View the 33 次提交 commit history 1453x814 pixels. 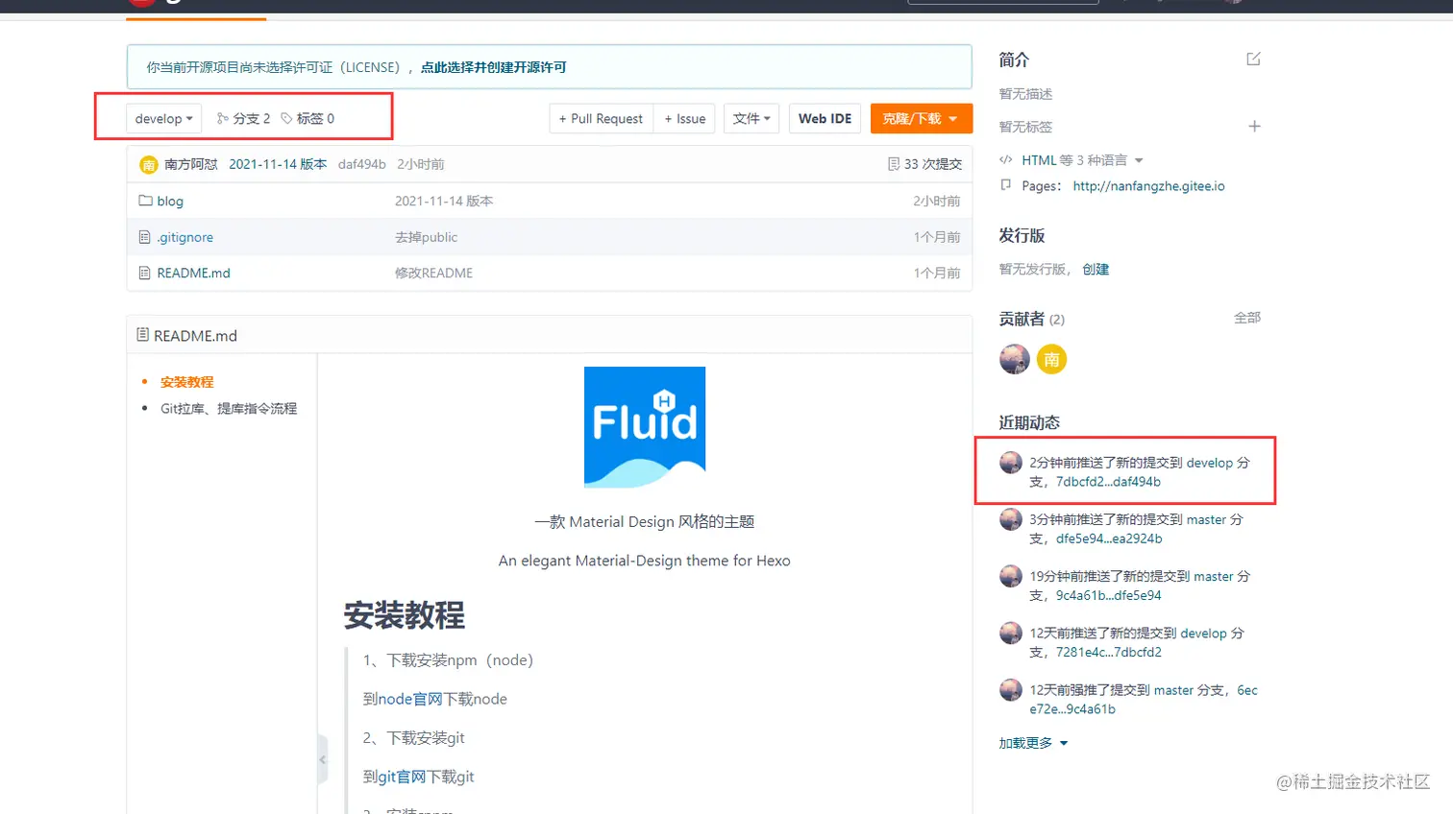924,164
